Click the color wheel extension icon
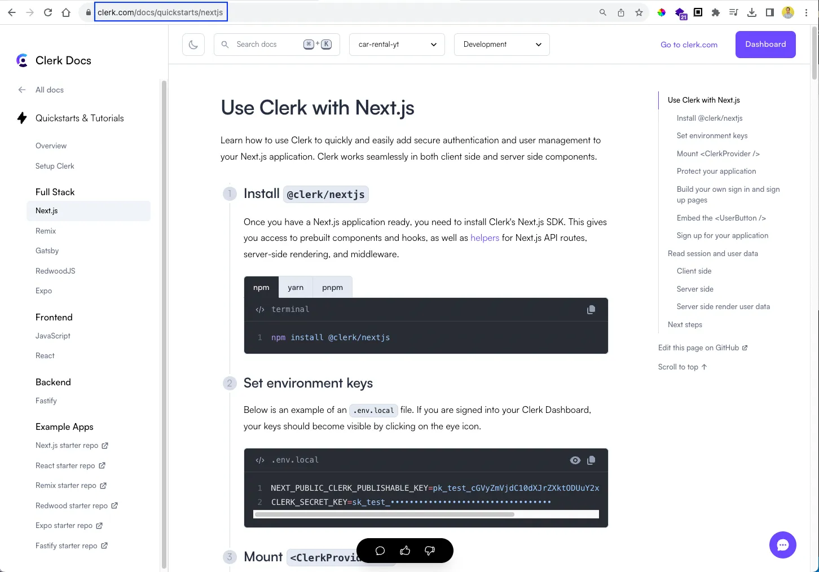 662,12
